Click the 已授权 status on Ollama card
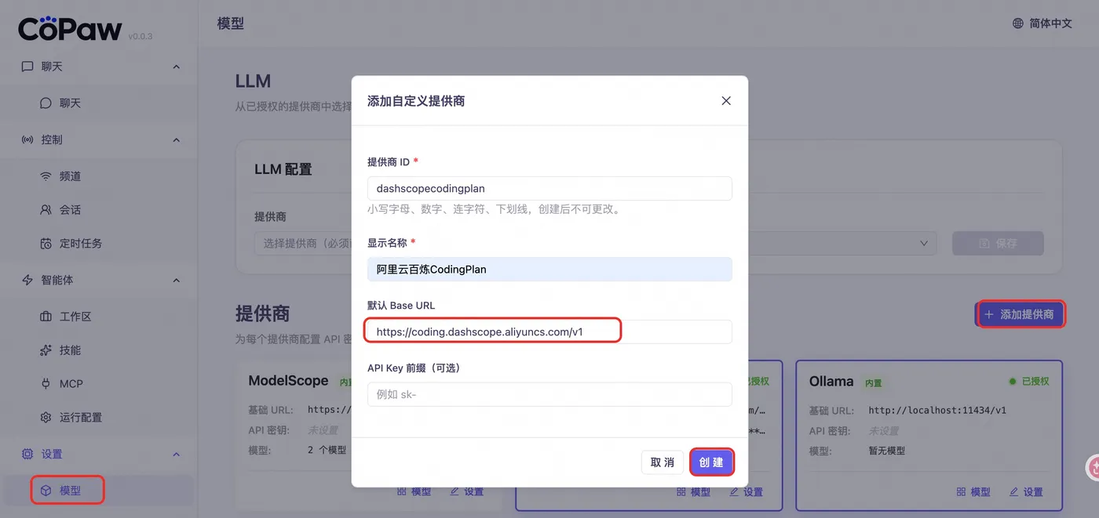 pos(1028,382)
